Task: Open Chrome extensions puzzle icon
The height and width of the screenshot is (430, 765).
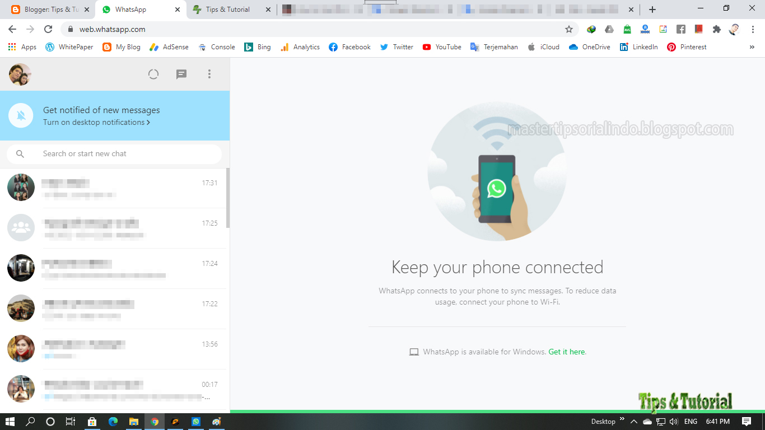Action: 716,29
